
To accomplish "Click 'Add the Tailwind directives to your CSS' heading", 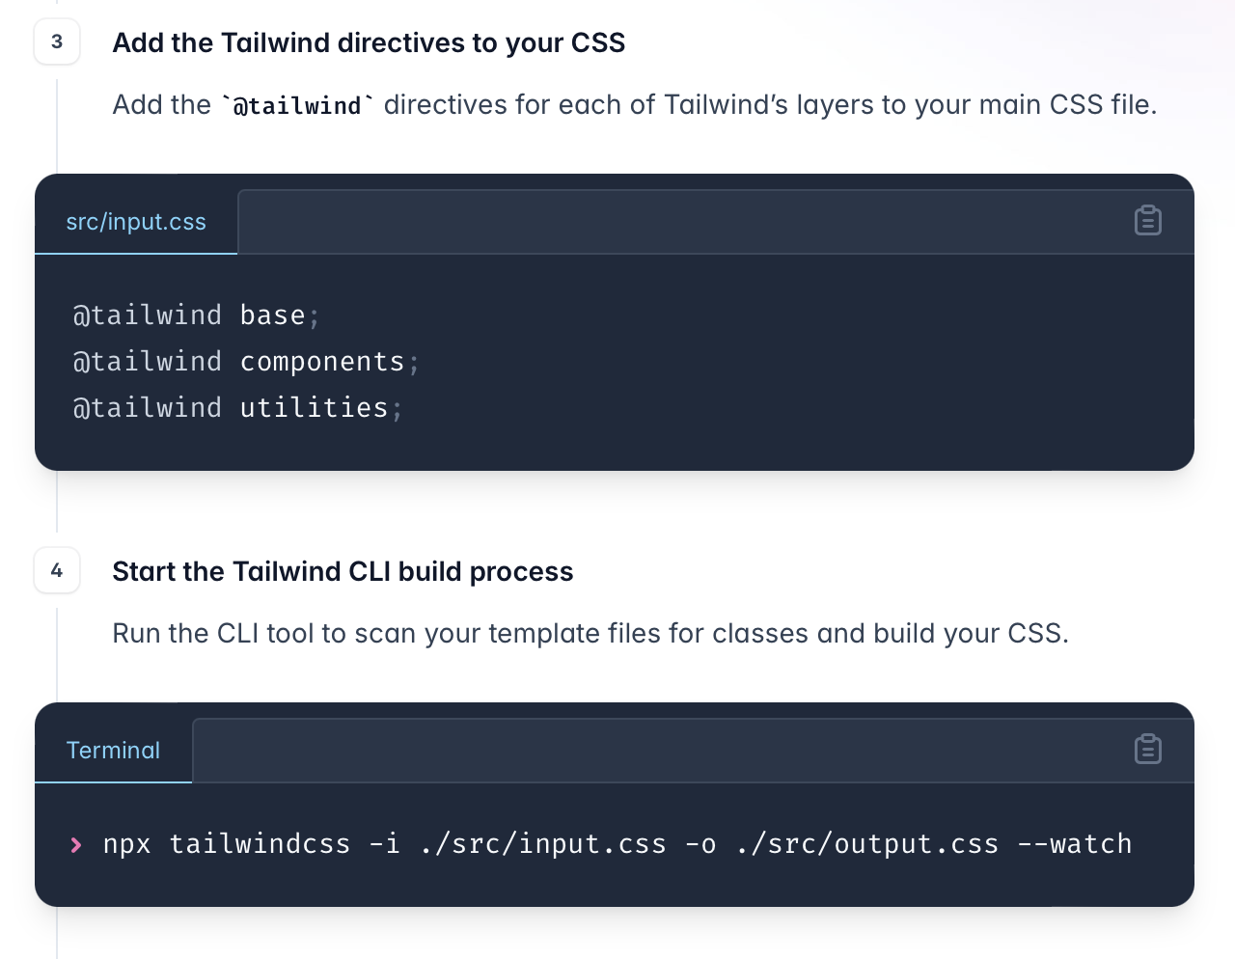I will [369, 43].
